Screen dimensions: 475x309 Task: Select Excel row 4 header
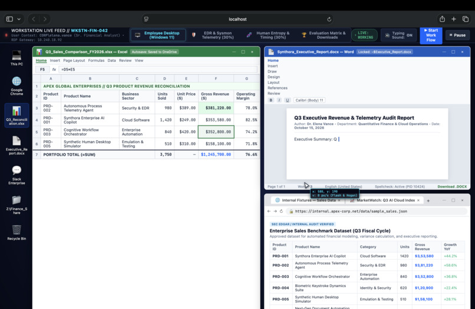[37, 120]
